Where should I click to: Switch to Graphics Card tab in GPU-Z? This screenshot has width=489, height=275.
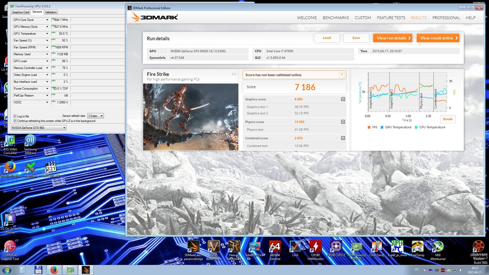point(21,12)
